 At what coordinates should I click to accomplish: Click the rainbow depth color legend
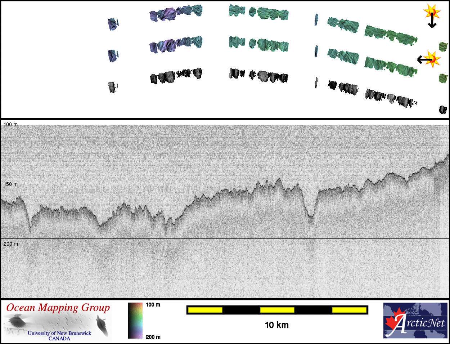pyautogui.click(x=135, y=321)
